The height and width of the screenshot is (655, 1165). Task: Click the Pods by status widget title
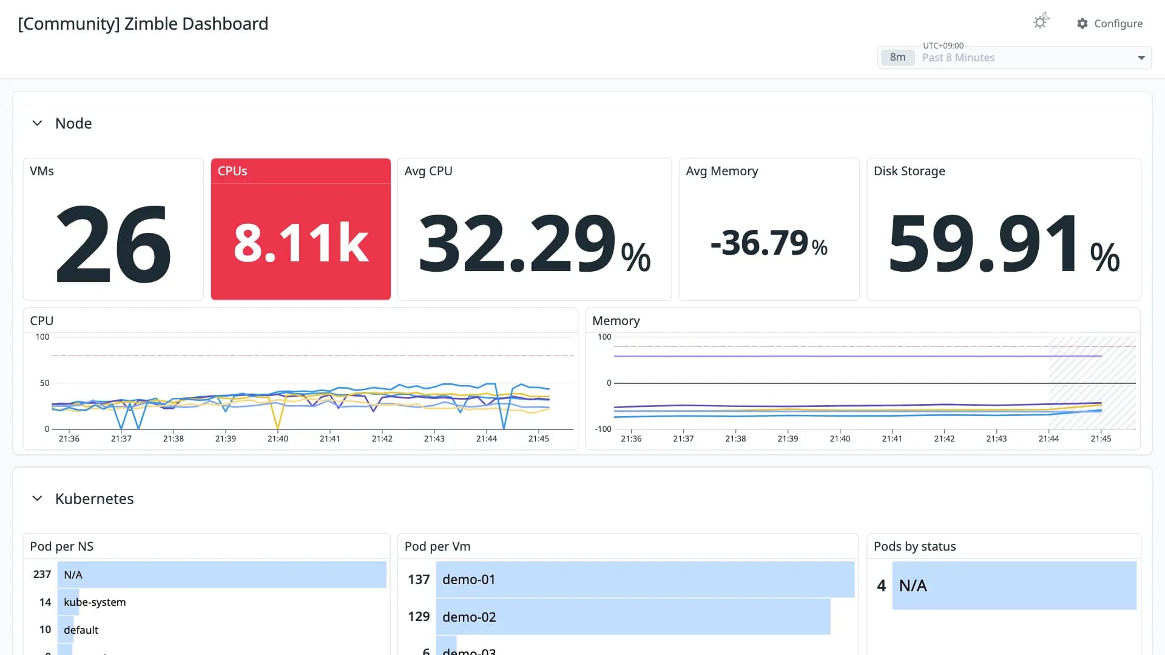pyautogui.click(x=915, y=546)
